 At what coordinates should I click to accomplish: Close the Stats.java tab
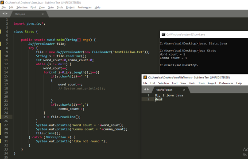43,14
